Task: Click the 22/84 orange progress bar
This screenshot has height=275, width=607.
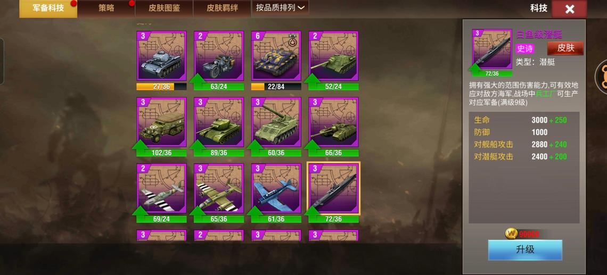Action: (x=276, y=87)
